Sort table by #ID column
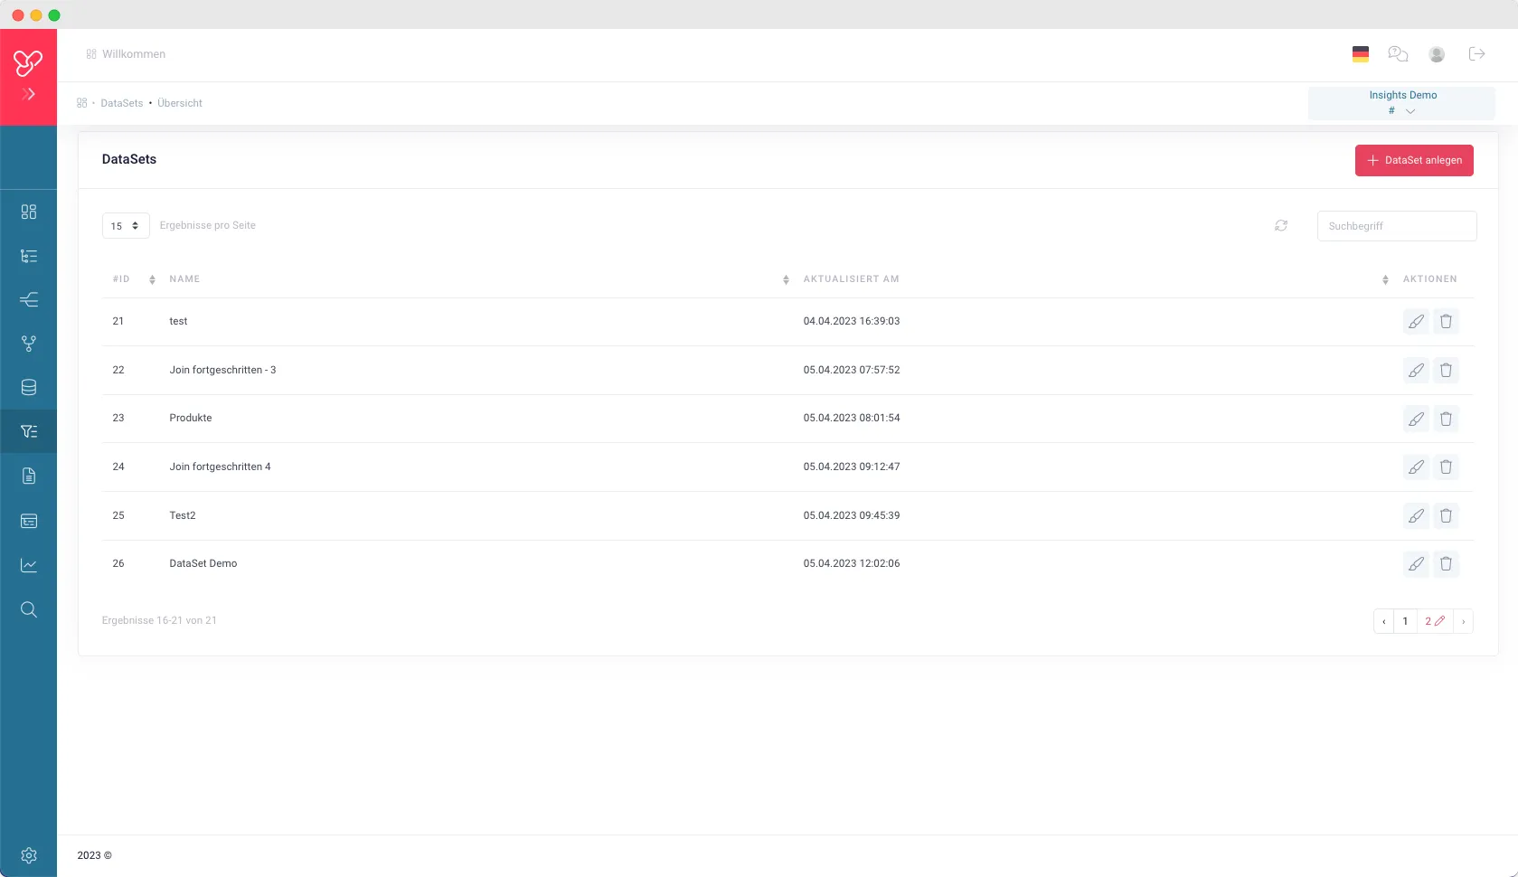 point(152,279)
